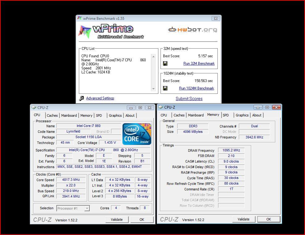Click CPU List scrollbar down arrow
305x235 pixels.
point(153,89)
